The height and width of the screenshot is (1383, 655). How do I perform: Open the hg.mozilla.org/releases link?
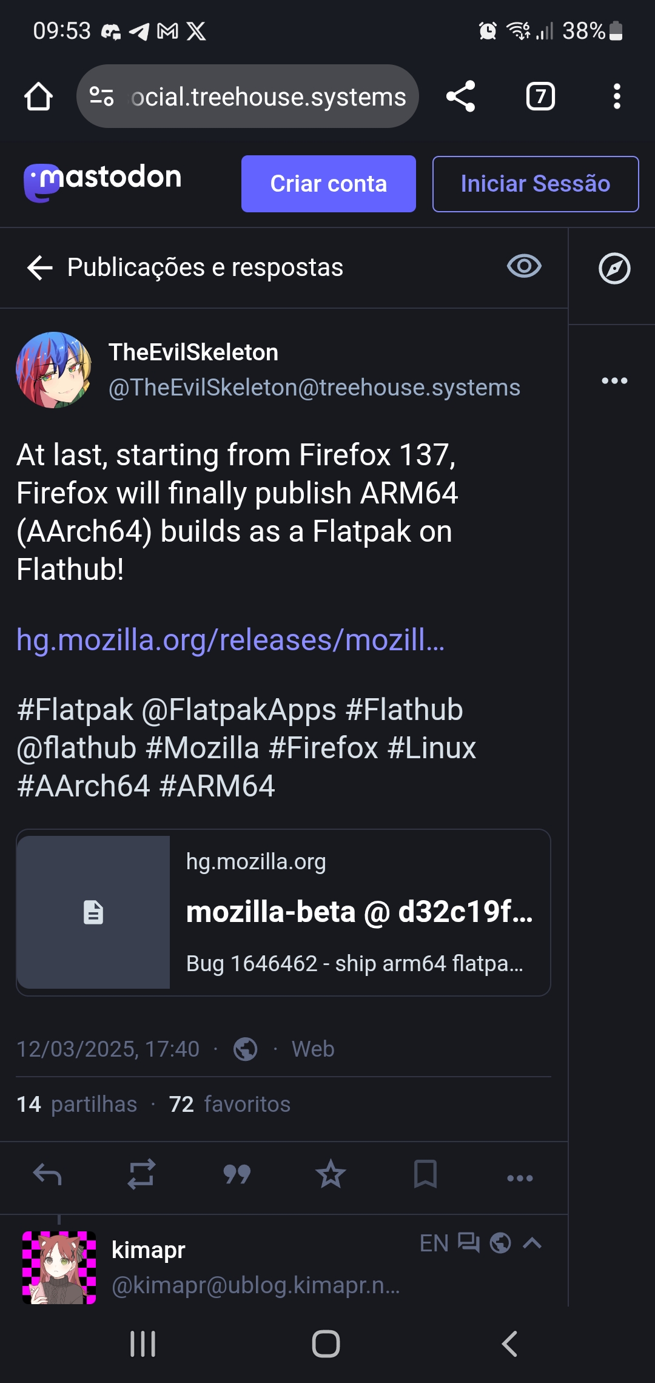coord(230,640)
